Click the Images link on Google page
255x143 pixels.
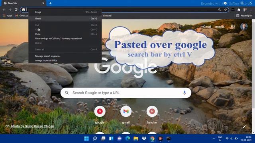(x=220, y=27)
